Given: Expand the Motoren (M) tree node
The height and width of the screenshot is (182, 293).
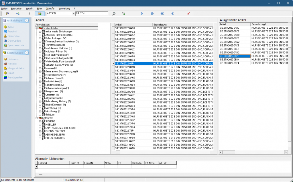Looking at the screenshot, I should click(40, 68).
